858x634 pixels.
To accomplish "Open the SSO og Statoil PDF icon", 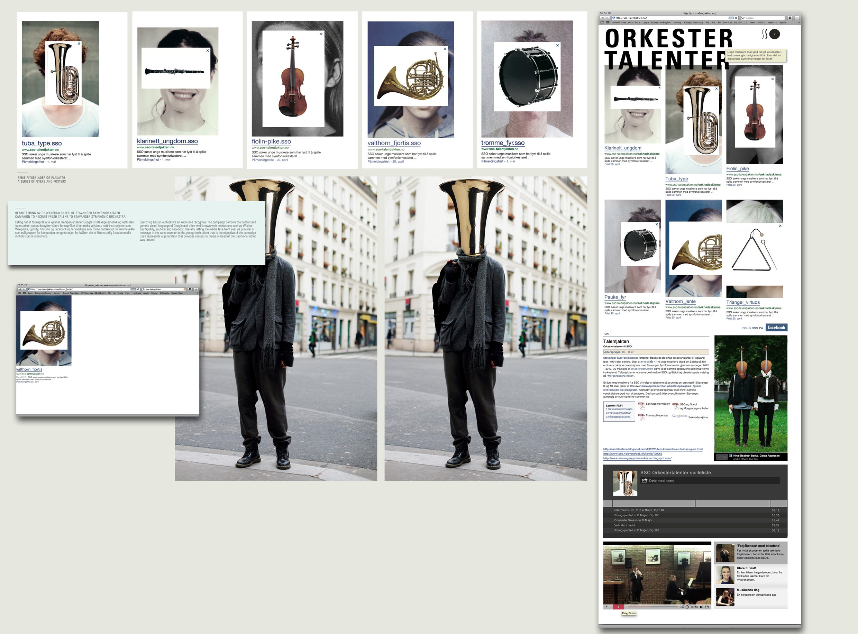I will pos(676,407).
